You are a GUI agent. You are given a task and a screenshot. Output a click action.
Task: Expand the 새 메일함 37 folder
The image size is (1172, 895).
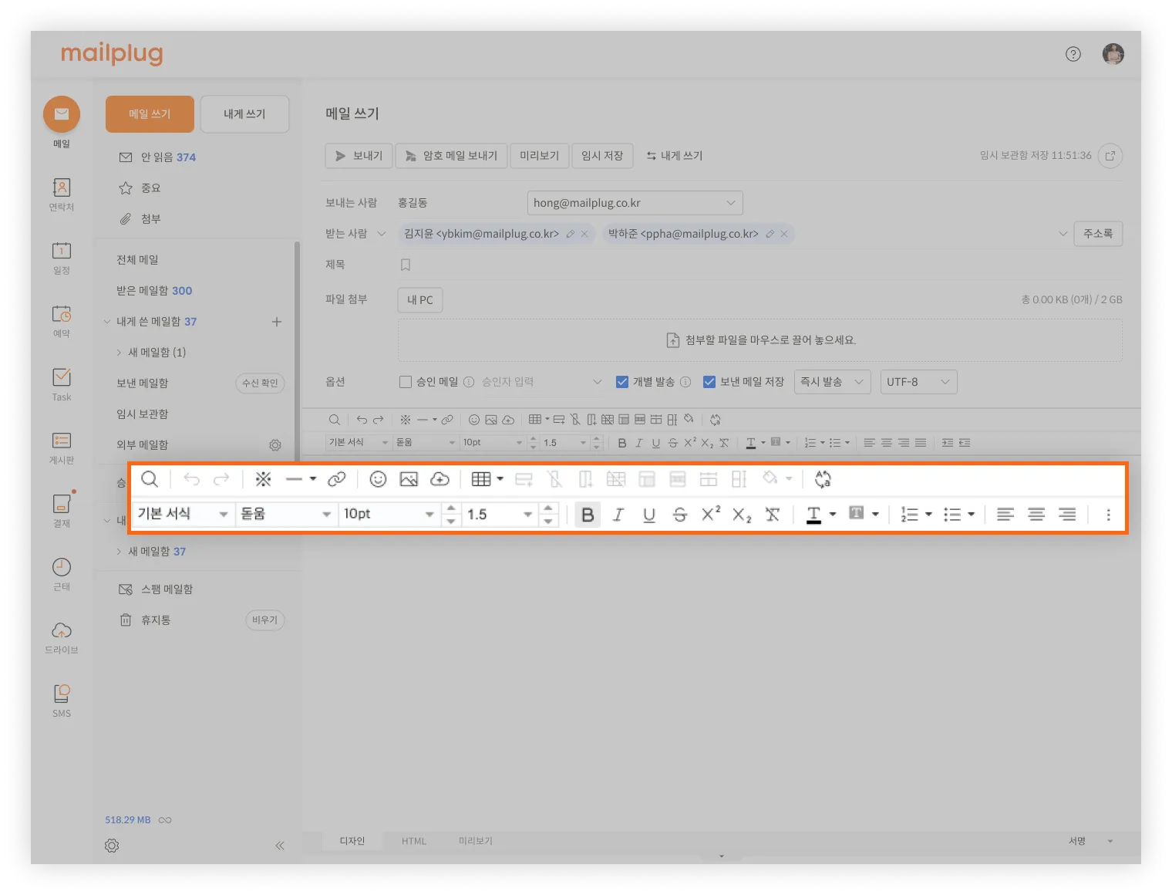pyautogui.click(x=119, y=552)
